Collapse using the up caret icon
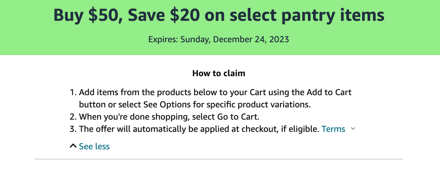Viewport: 440px width, 175px height. (73, 146)
